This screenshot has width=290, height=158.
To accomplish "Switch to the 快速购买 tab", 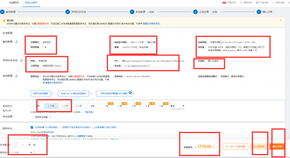I will pos(14,2).
